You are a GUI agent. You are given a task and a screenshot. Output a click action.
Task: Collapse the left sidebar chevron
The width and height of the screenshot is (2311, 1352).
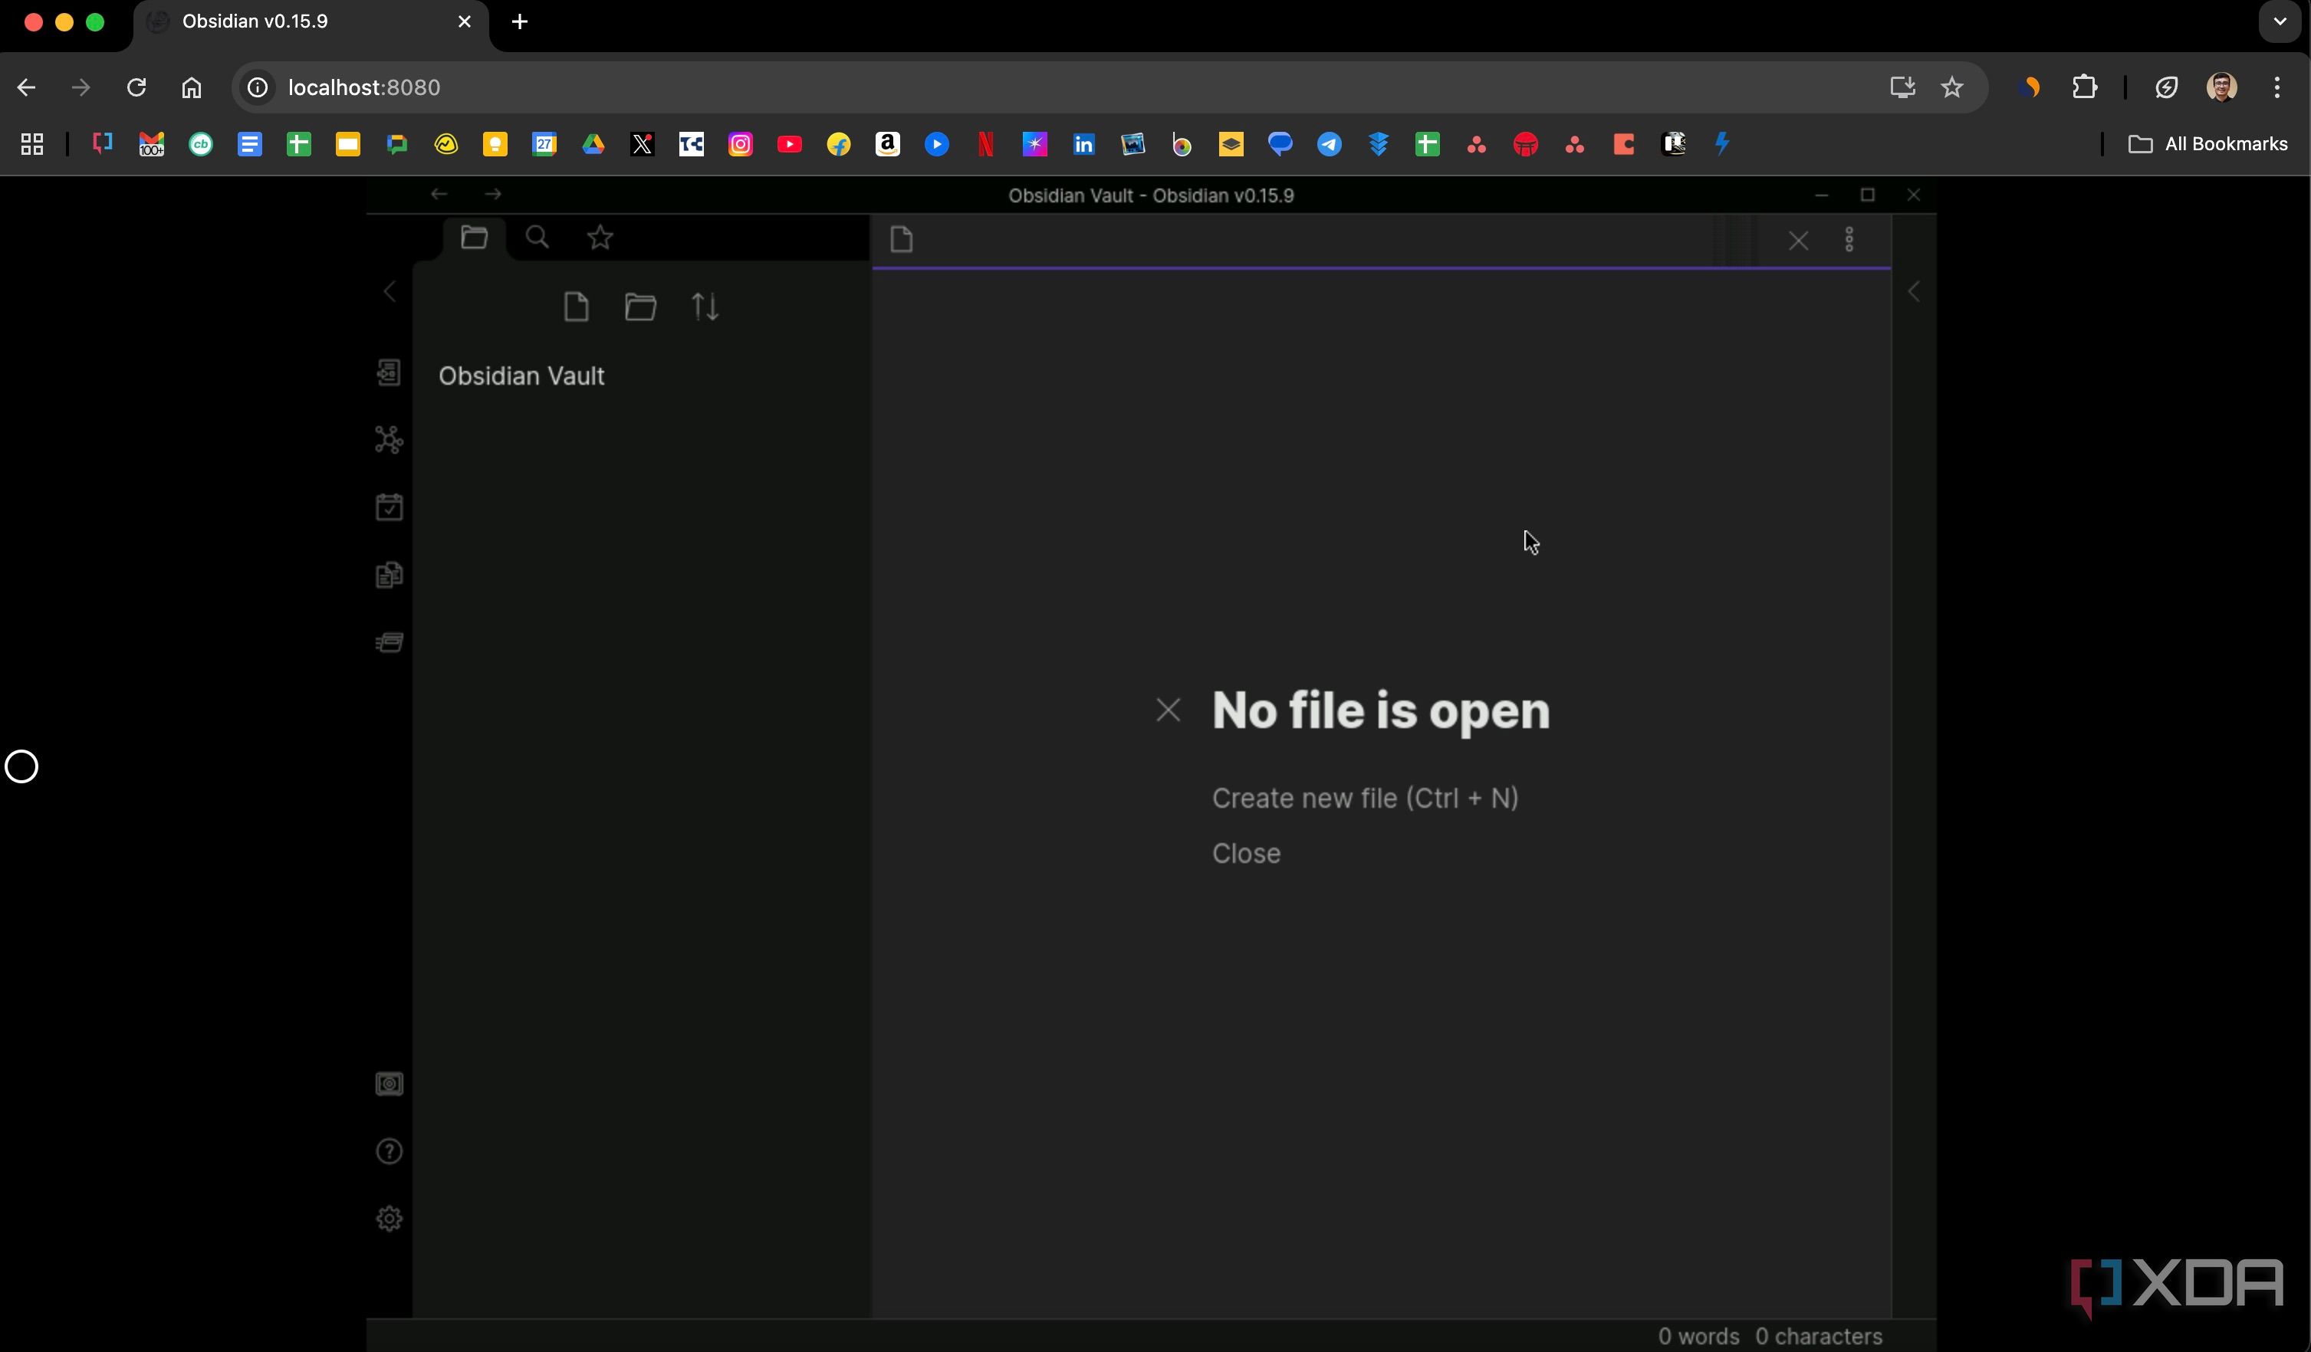pos(390,291)
